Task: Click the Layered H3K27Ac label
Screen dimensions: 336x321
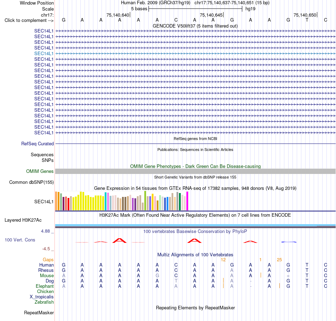Action: coord(23,220)
